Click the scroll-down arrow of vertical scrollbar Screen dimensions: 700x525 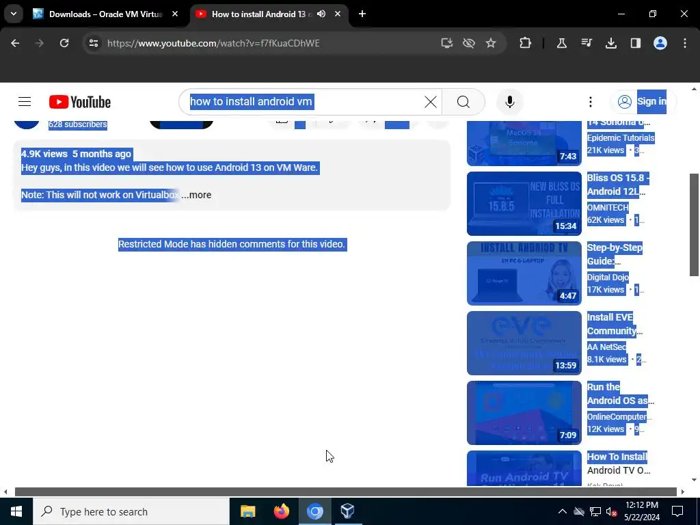(694, 481)
